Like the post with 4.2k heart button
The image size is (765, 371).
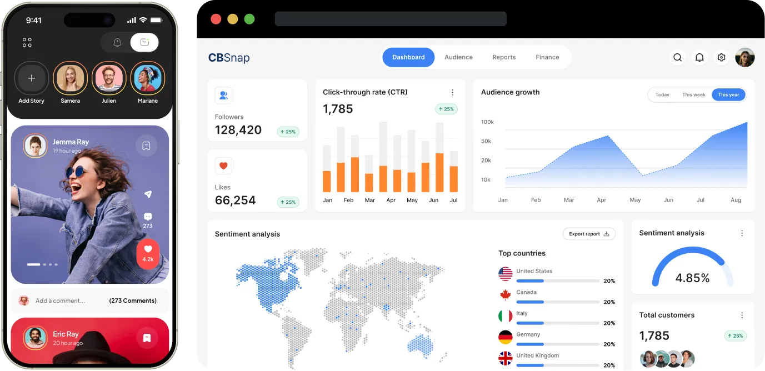(148, 254)
